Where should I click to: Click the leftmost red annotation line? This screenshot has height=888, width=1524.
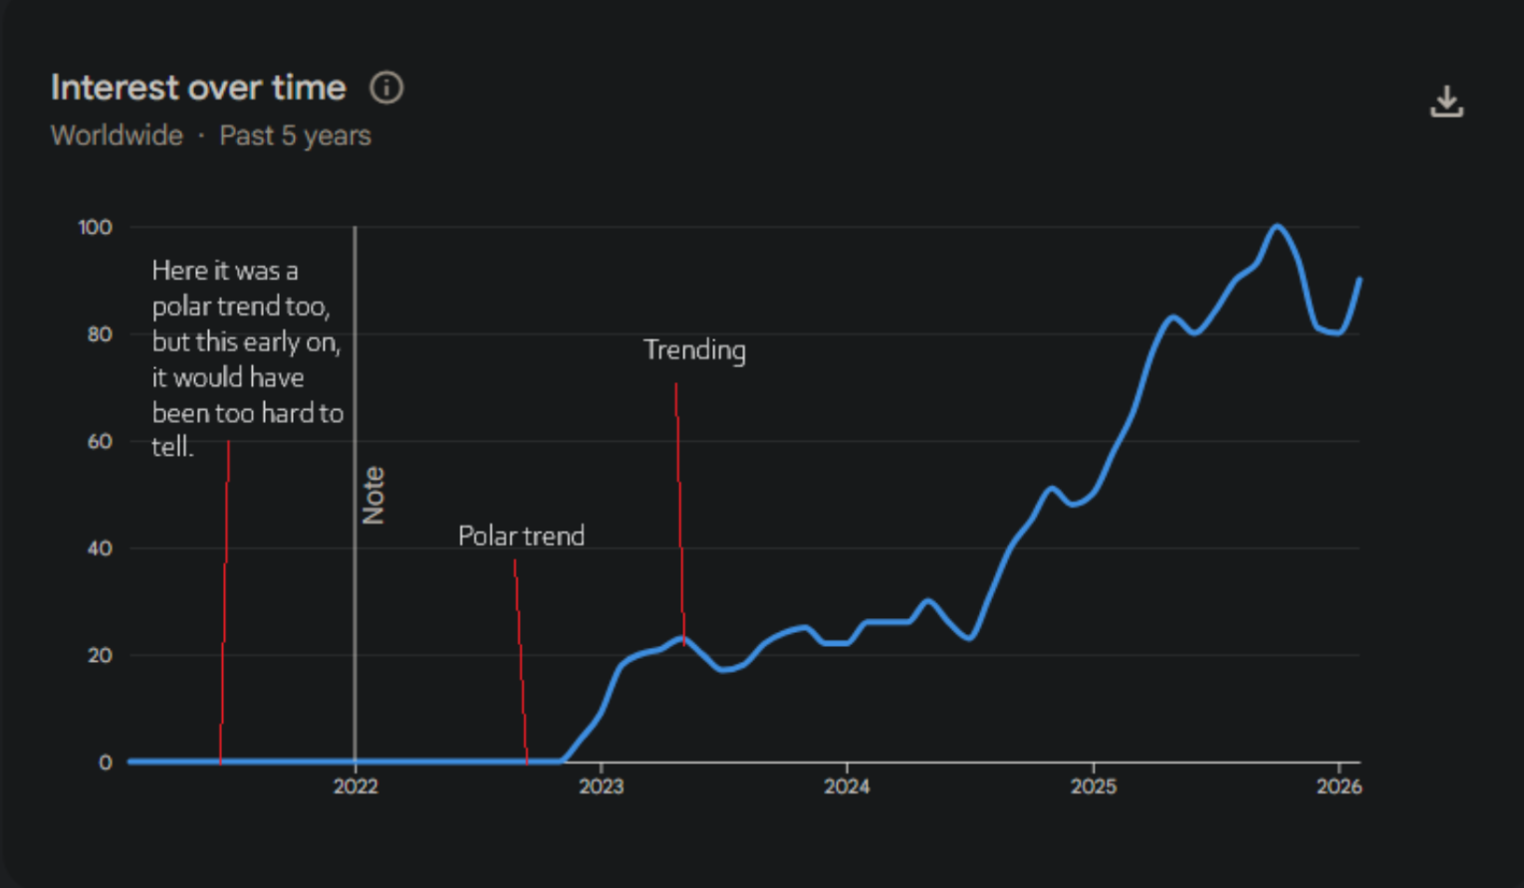(x=225, y=597)
